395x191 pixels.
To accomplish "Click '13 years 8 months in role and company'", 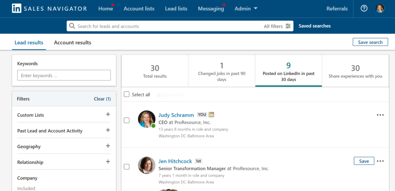I will (193, 129).
